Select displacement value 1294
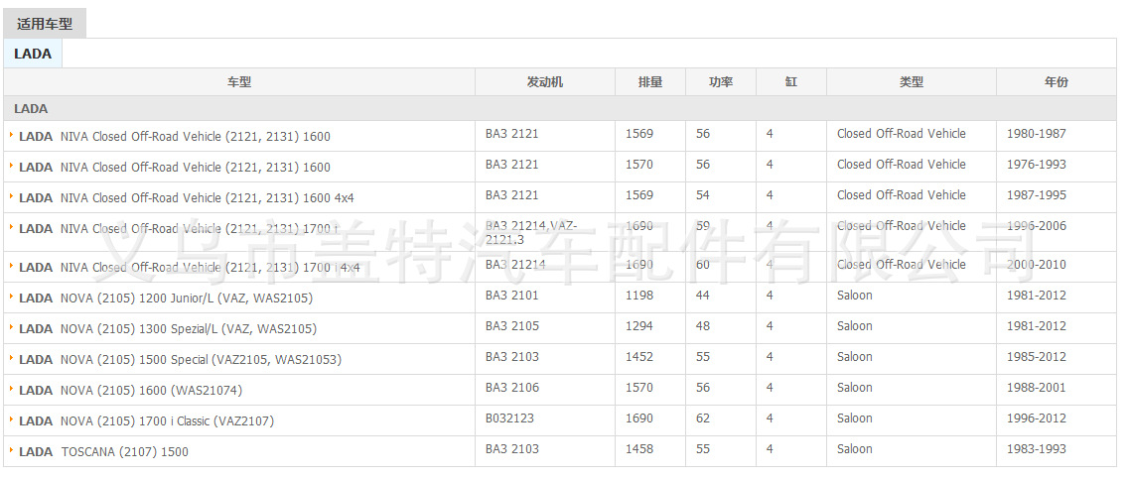Viewport: 1129px width, 478px height. click(x=639, y=326)
